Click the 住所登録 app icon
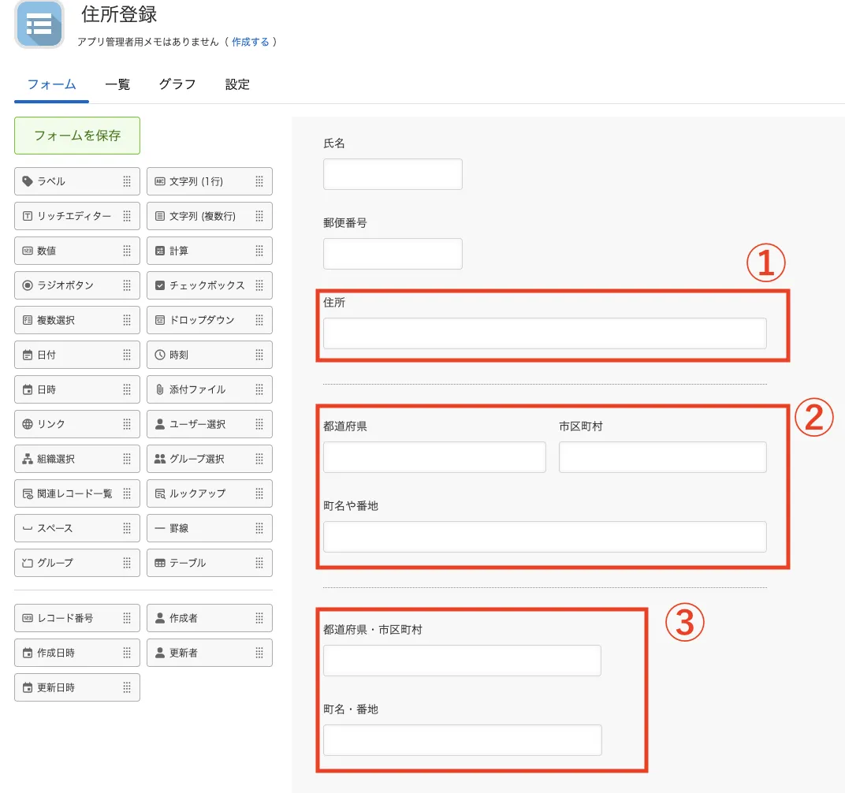This screenshot has width=845, height=793. (x=39, y=24)
